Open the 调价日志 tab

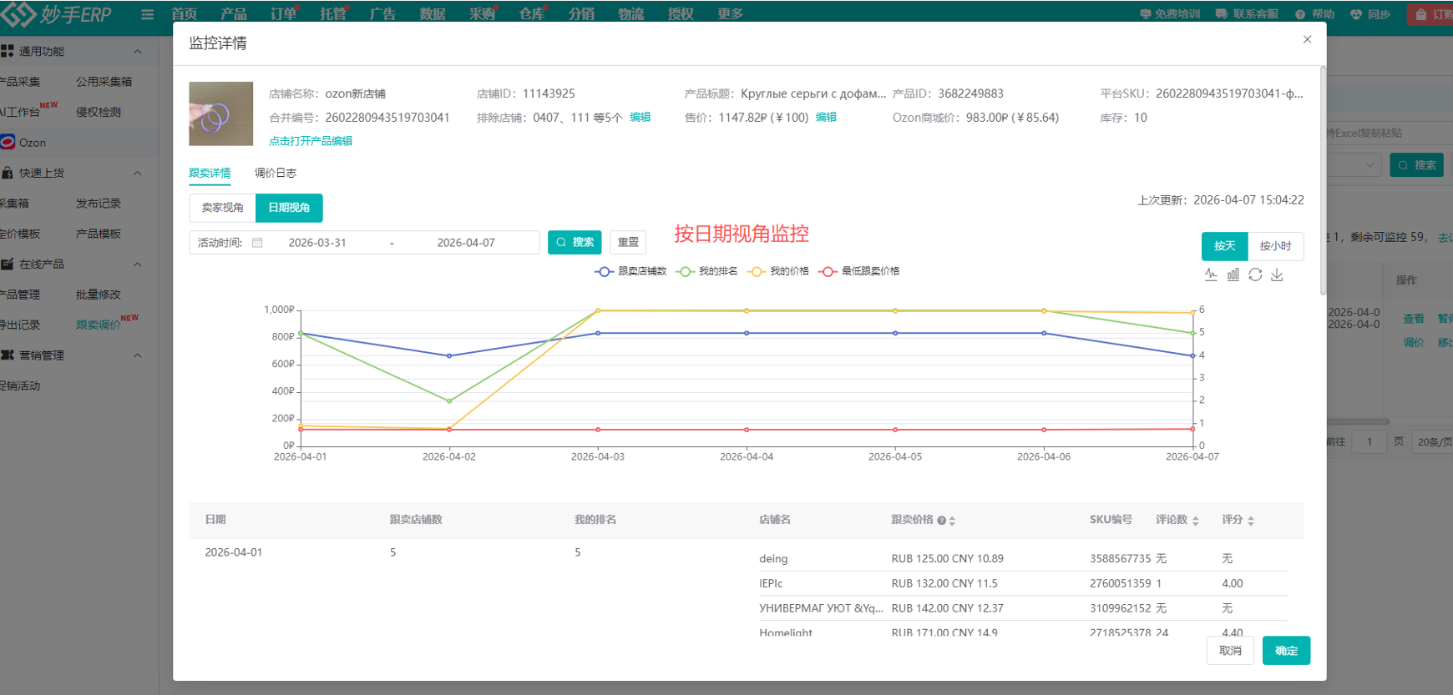coord(275,173)
